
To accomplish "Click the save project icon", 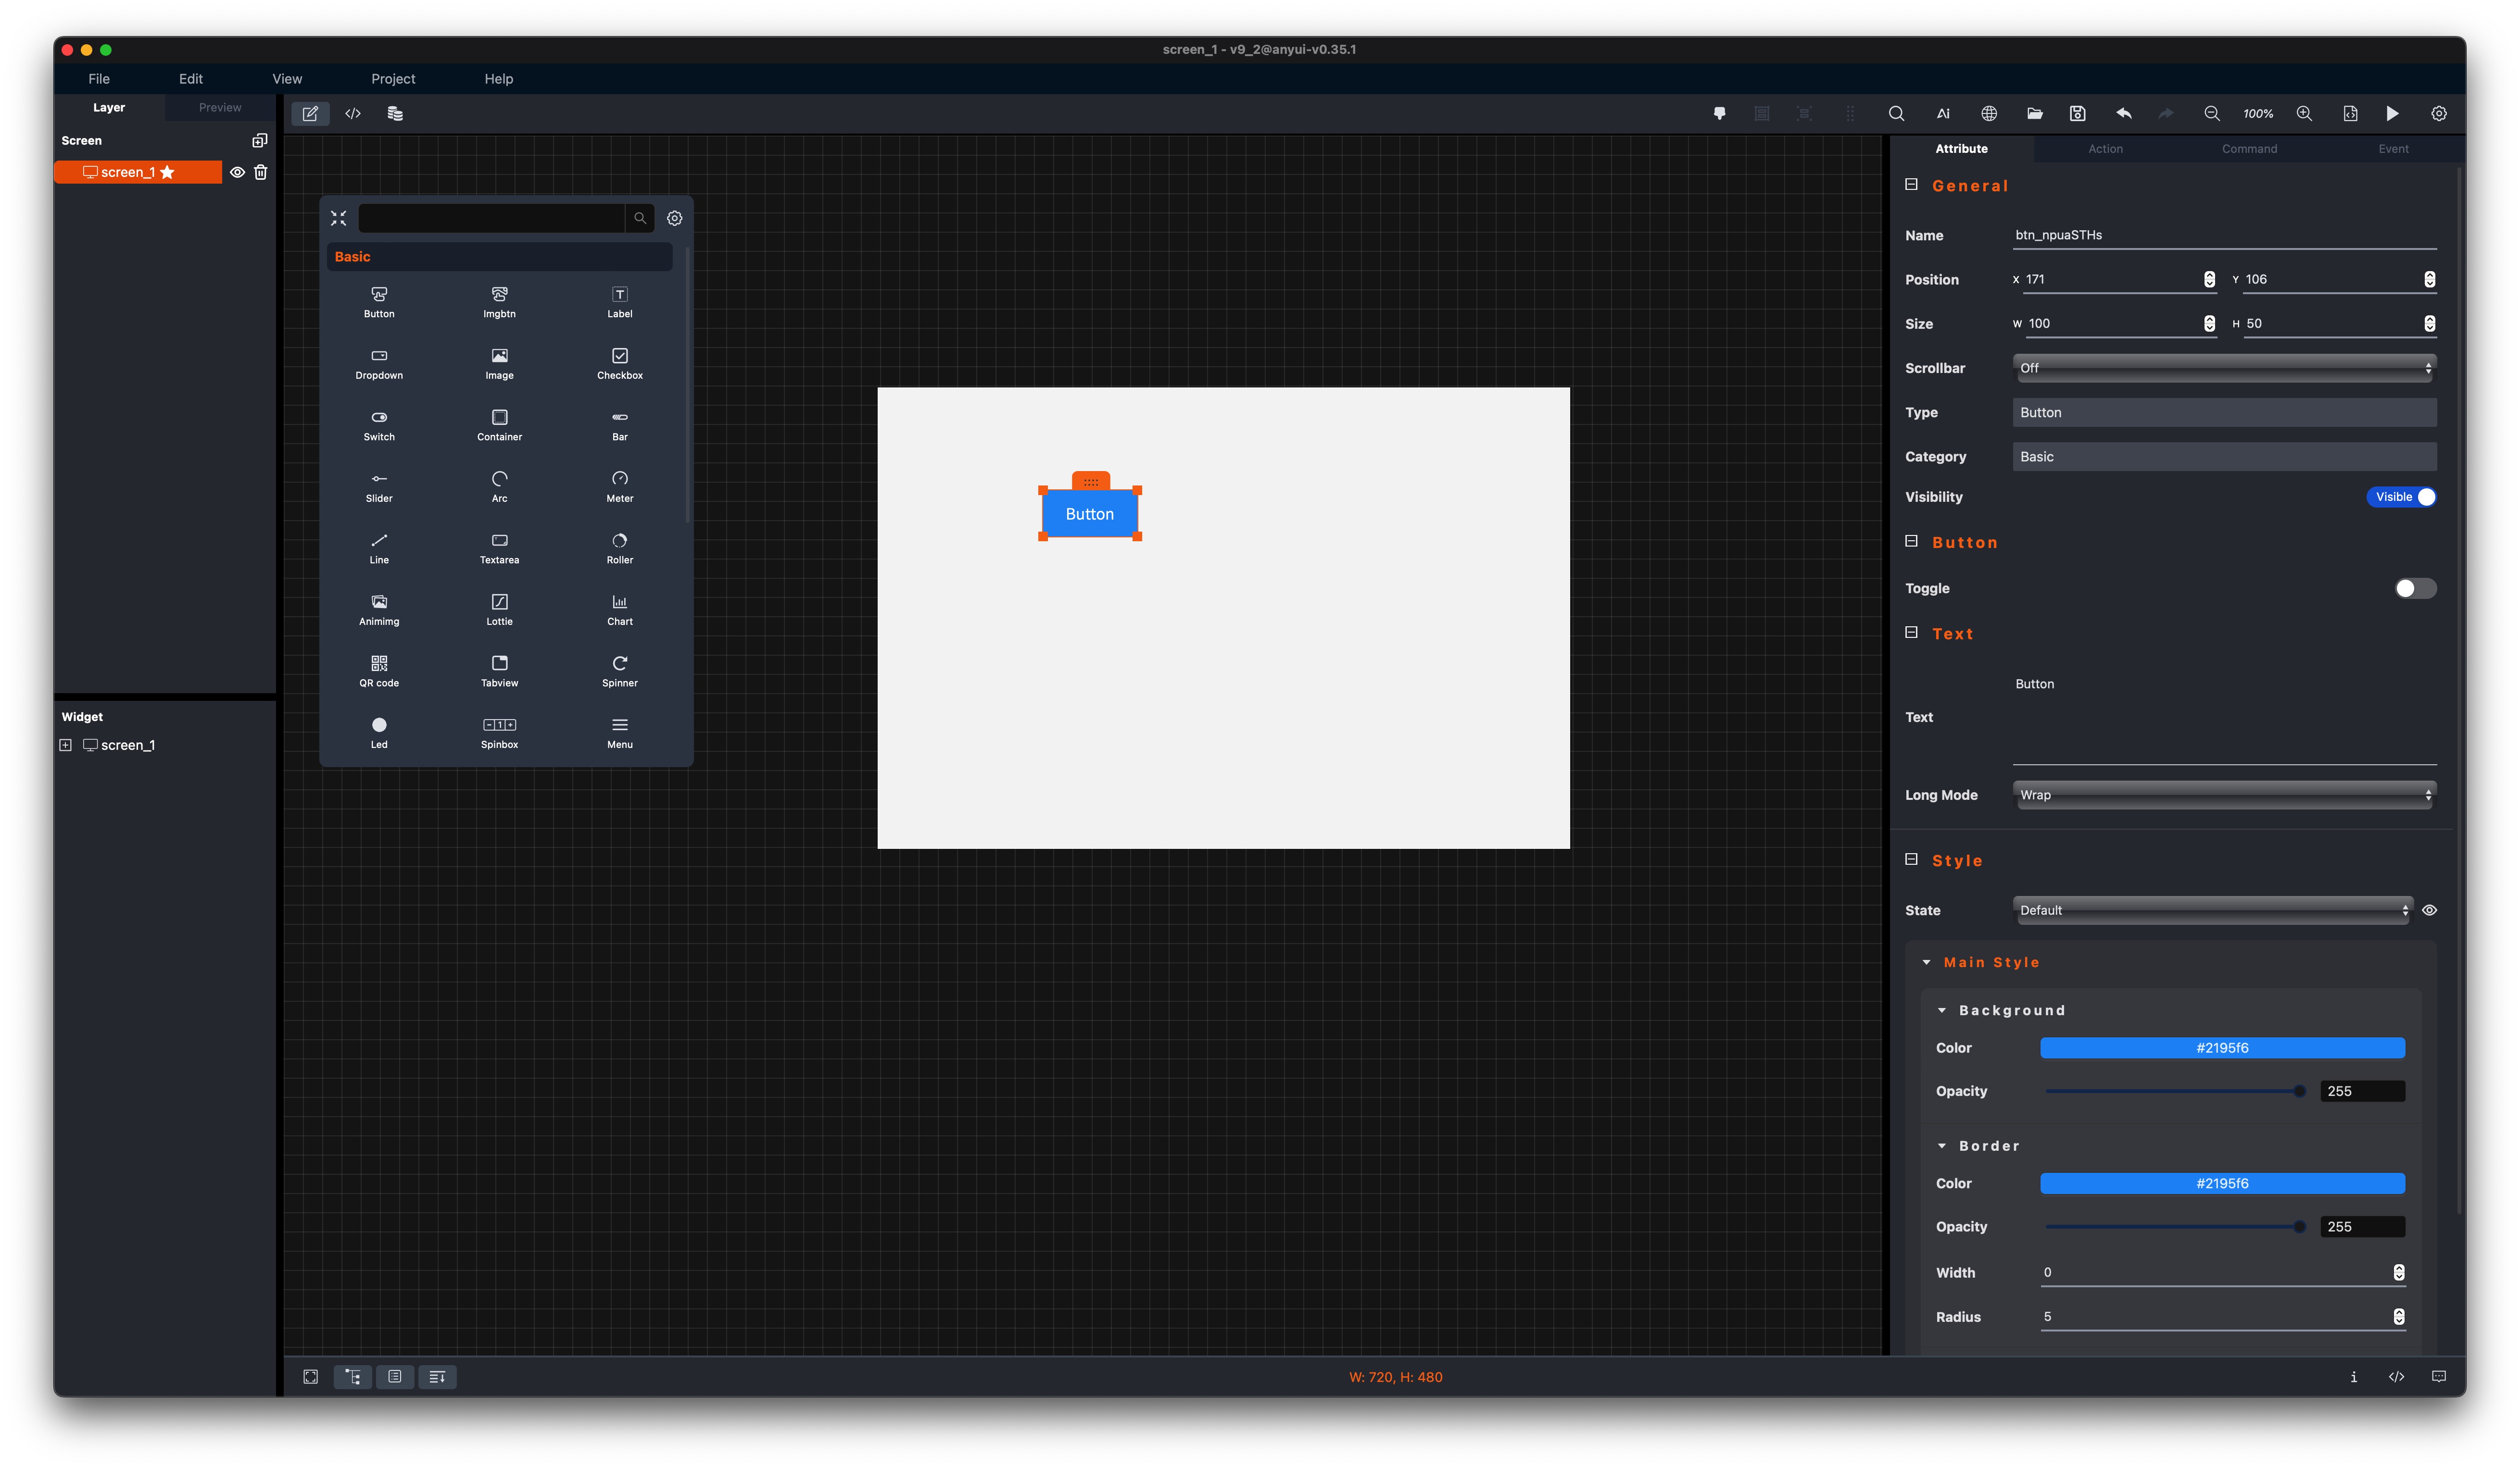I will point(2077,114).
